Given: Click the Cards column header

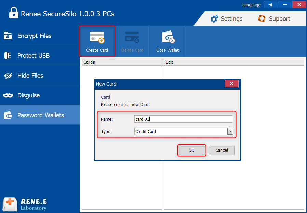Looking at the screenshot, I should click(x=122, y=62).
